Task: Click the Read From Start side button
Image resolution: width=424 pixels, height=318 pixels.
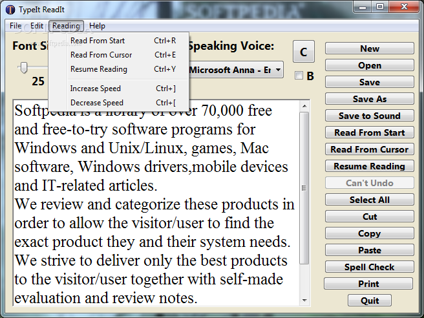Action: click(x=369, y=132)
